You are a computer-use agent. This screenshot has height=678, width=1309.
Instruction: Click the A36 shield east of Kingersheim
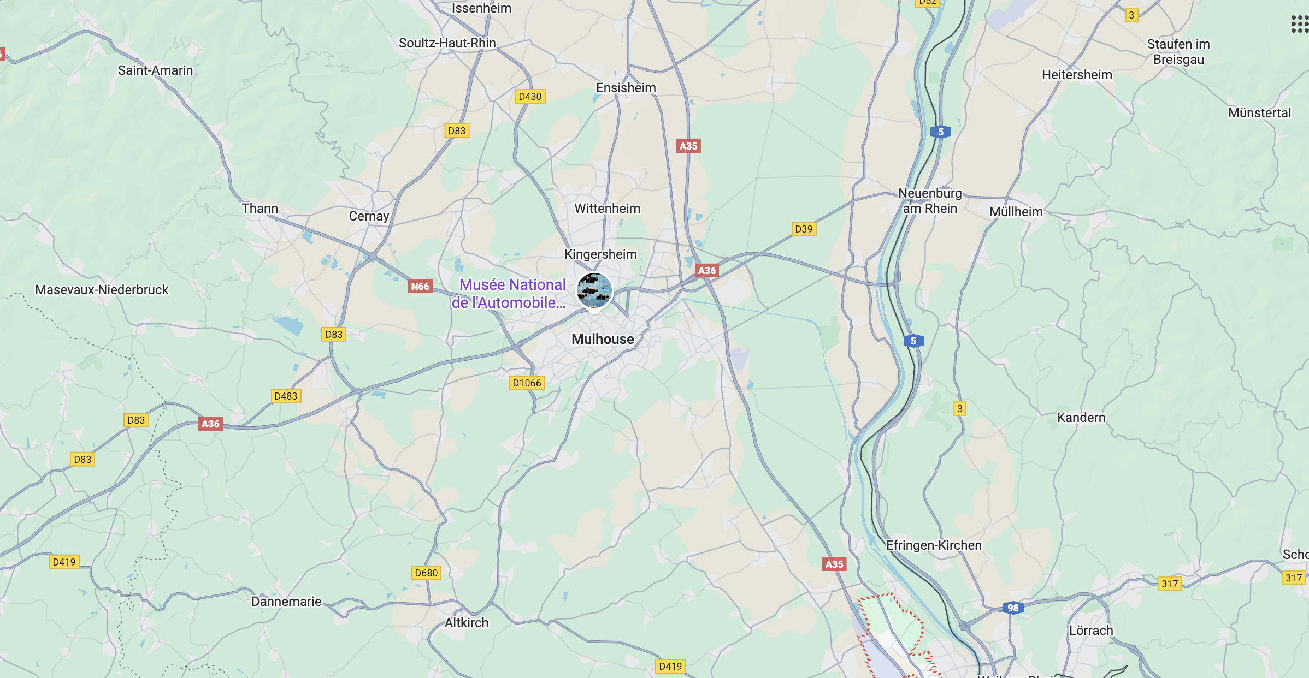[x=707, y=270]
